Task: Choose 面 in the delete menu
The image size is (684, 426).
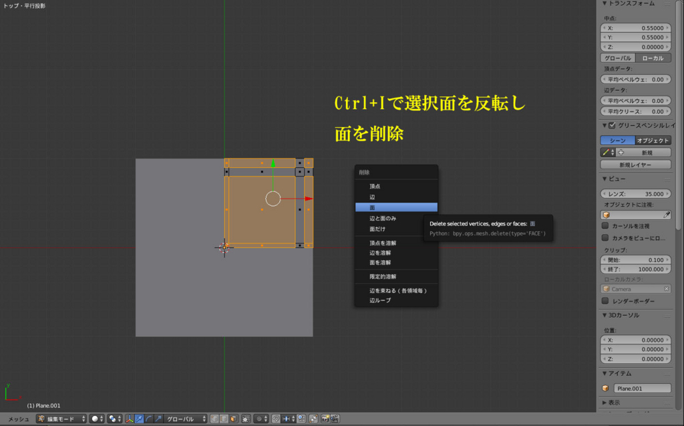Action: point(396,207)
